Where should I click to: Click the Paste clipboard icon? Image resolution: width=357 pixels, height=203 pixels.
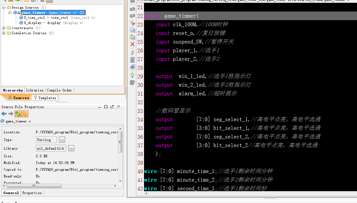(132, 37)
